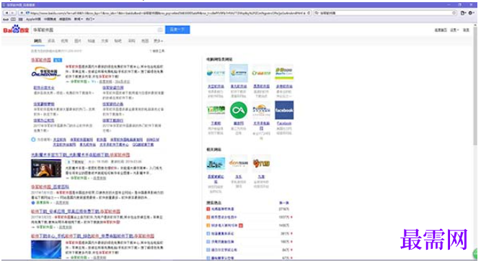This screenshot has height=262, width=481.
Task: Open the reading list glasses icon
Action: 6,19
